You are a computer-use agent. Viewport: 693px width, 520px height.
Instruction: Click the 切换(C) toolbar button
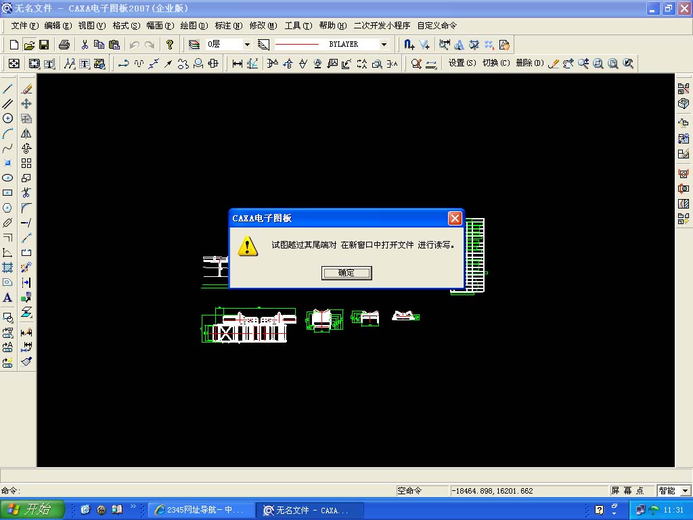point(496,63)
